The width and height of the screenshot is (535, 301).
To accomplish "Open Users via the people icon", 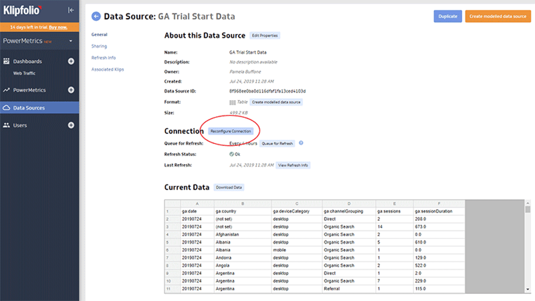I will pyautogui.click(x=6, y=125).
